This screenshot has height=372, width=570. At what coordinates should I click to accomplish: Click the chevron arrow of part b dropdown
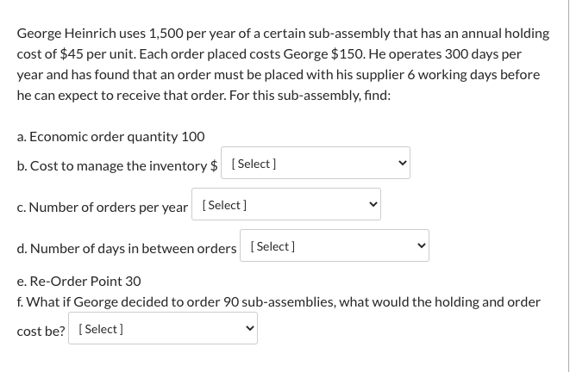click(402, 163)
